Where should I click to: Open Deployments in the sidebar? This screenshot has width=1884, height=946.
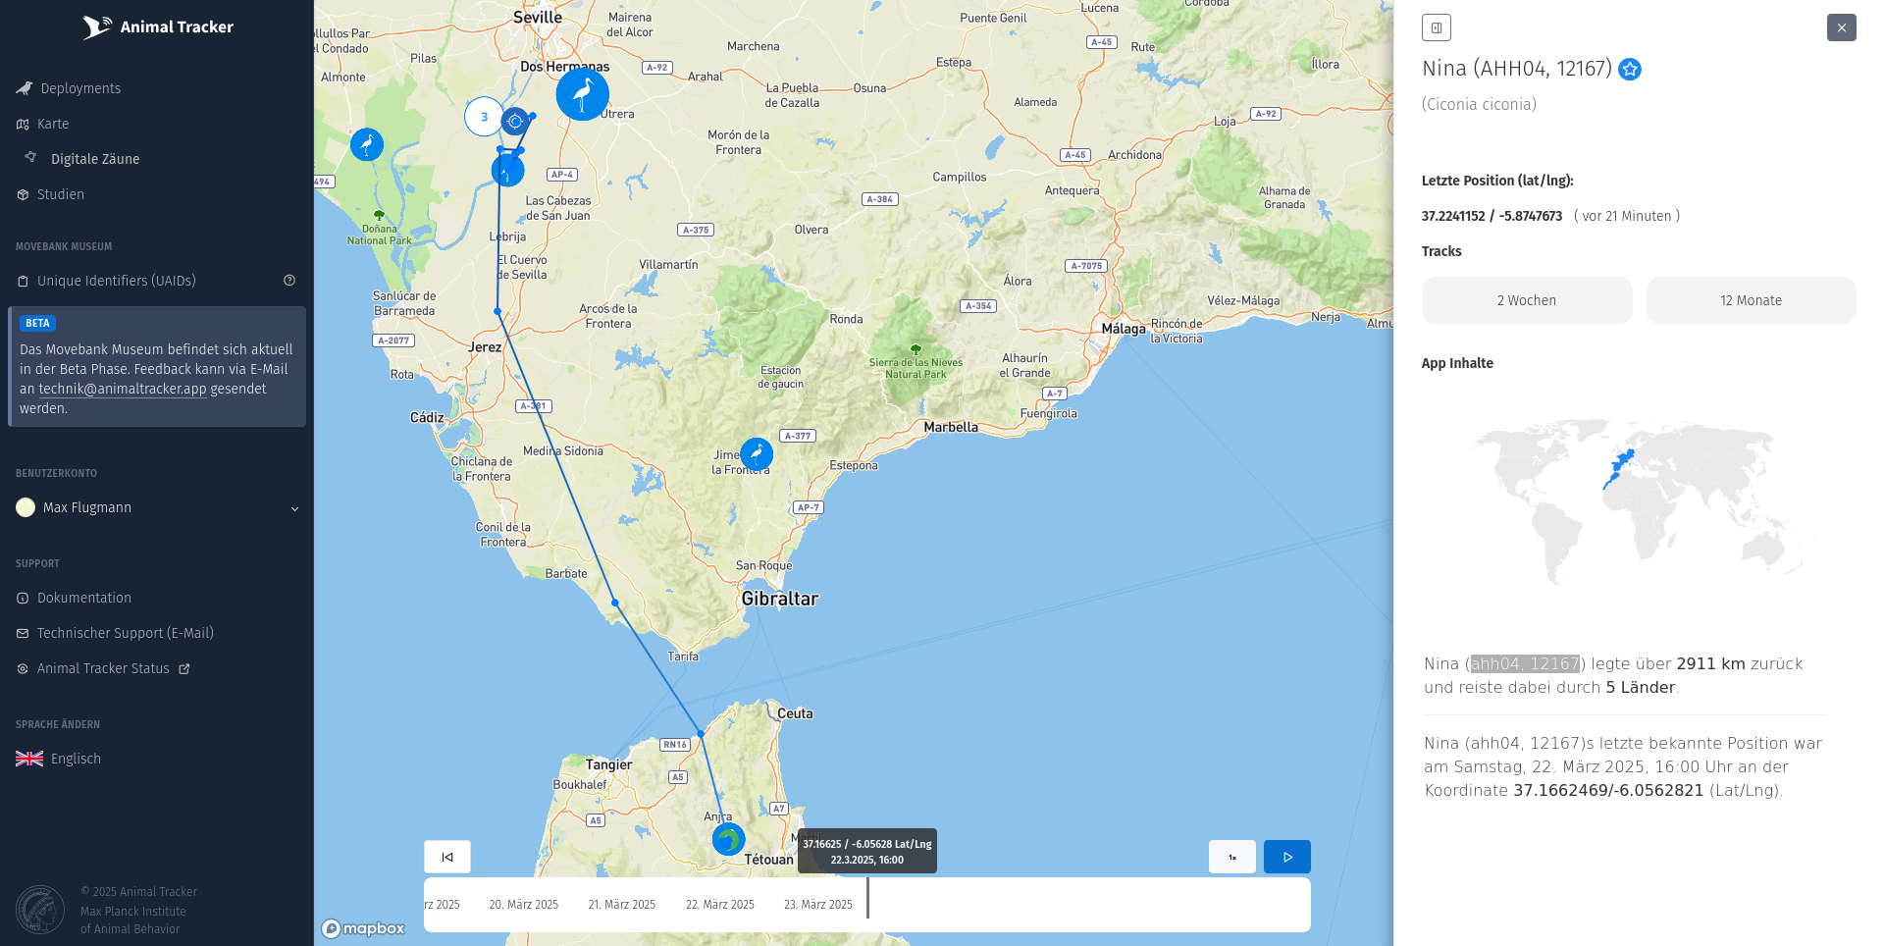pos(80,88)
